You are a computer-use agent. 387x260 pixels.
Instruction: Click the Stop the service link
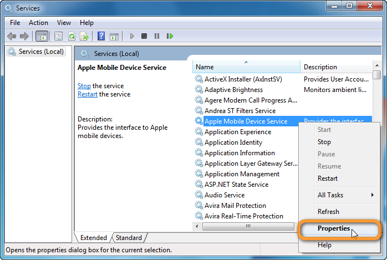tap(84, 86)
